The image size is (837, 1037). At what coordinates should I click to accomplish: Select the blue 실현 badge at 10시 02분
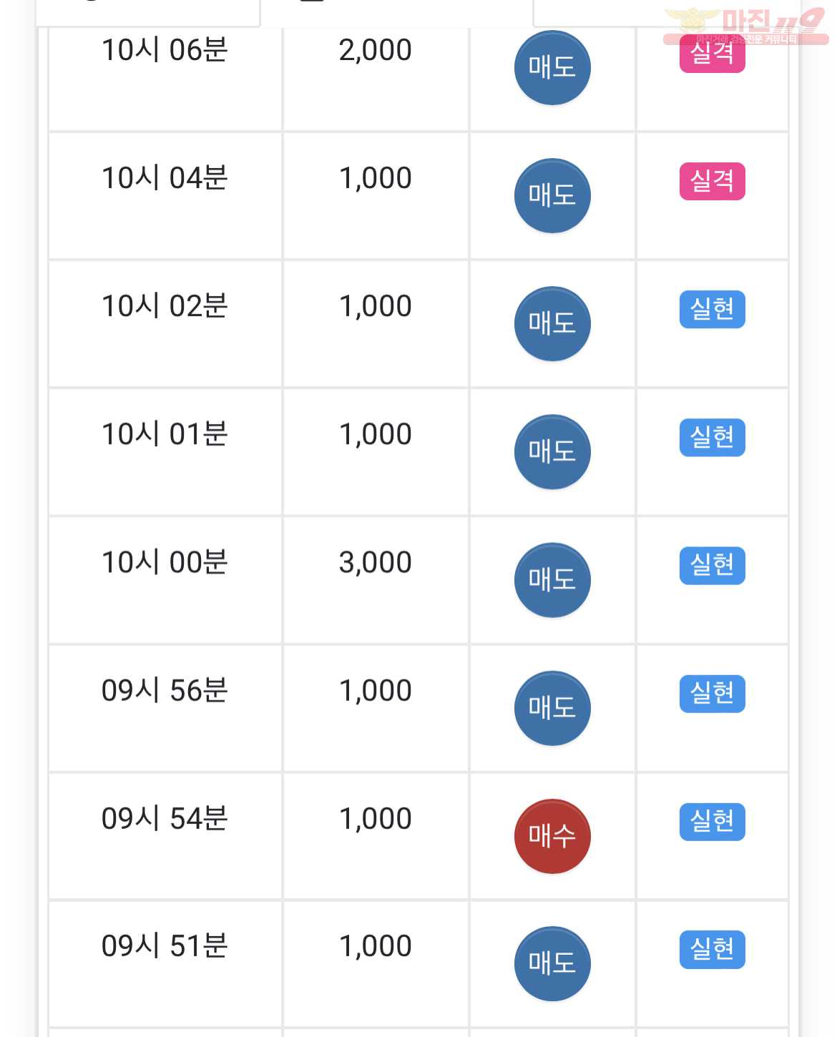click(713, 310)
